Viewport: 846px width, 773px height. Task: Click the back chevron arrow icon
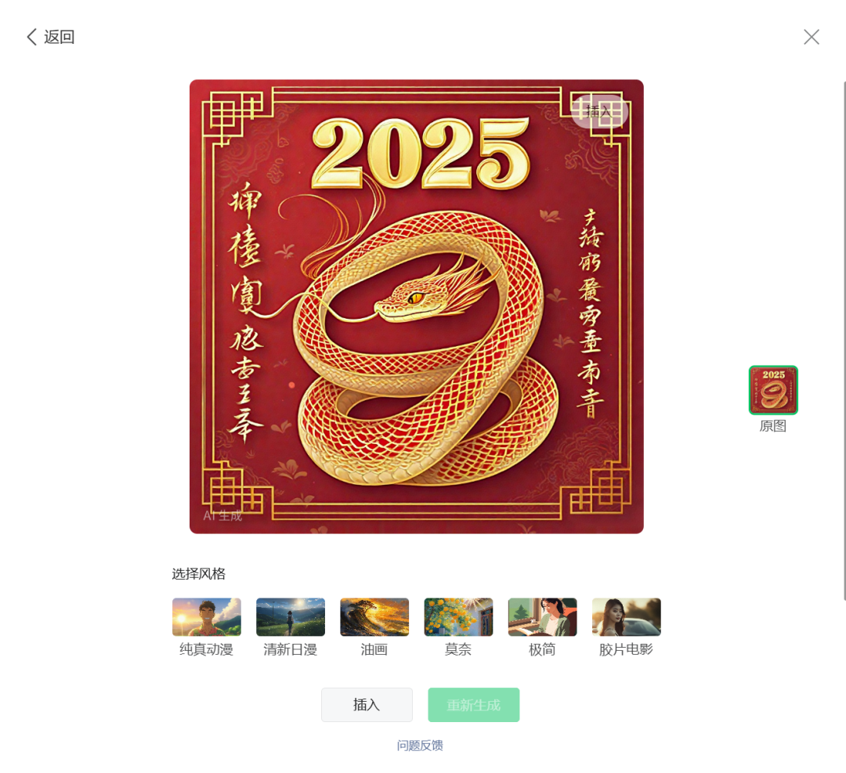point(32,38)
